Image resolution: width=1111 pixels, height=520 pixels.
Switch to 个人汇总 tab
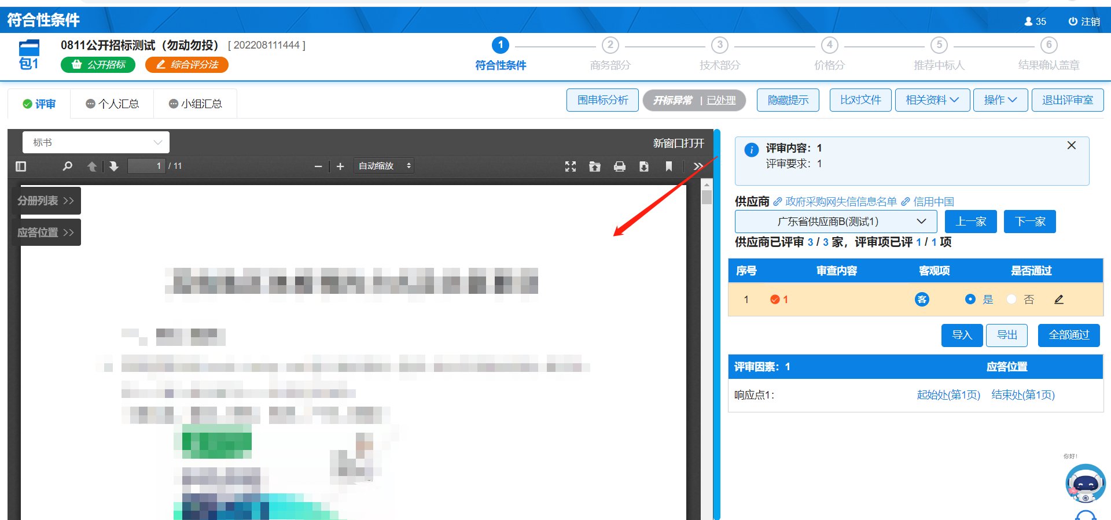(112, 104)
